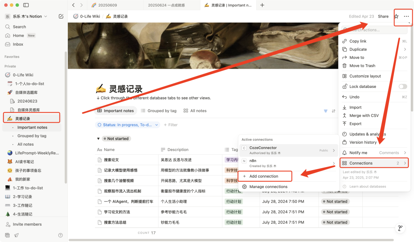Open 1-个人to-do-list in sidebar
Viewport: 414px width, 242px height.
[30, 83]
